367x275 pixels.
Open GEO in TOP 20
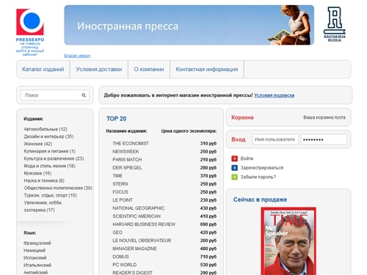[117, 232]
